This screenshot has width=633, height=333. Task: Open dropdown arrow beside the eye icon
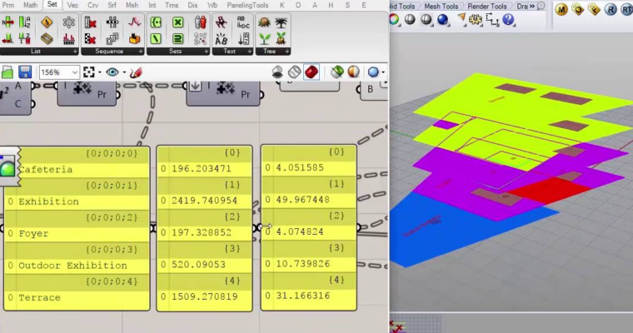[124, 72]
